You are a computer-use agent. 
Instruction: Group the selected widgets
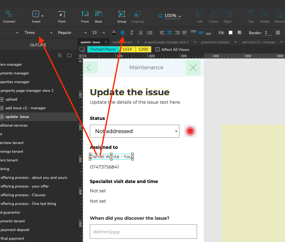tap(122, 14)
